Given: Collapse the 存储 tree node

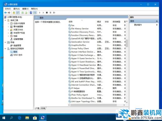Looking at the screenshot, I should click(x=5, y=42).
